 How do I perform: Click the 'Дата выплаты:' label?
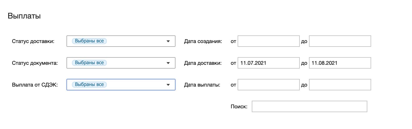202,85
